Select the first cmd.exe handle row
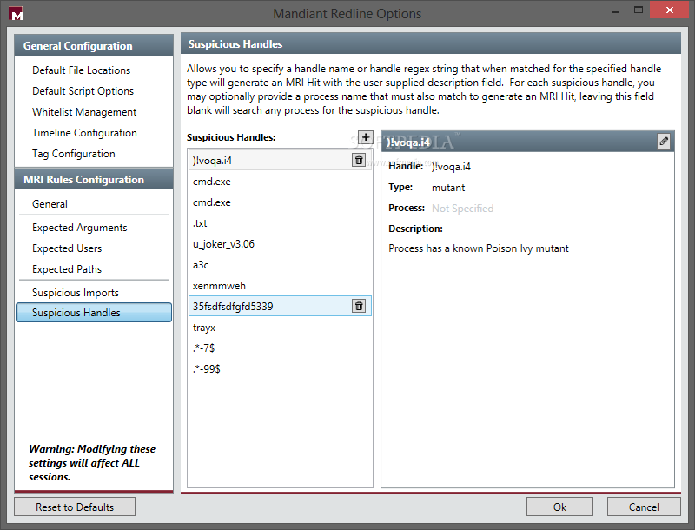Image resolution: width=695 pixels, height=530 pixels. coord(280,182)
